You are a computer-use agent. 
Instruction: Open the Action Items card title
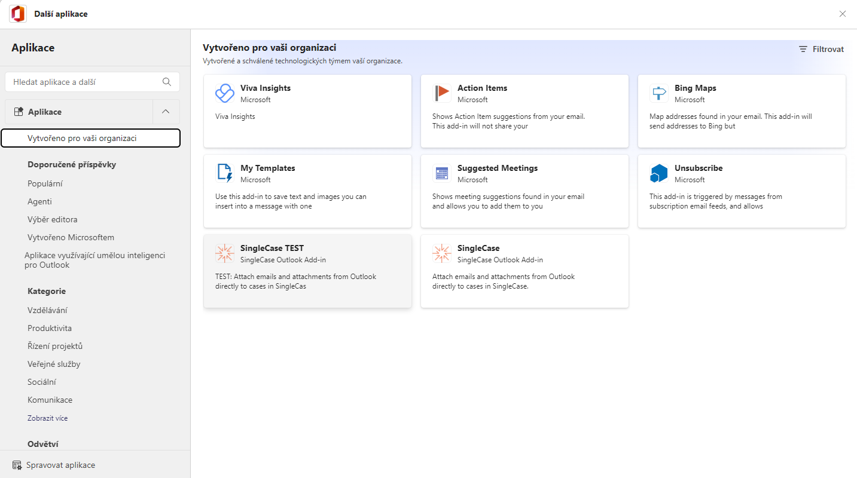(x=482, y=88)
